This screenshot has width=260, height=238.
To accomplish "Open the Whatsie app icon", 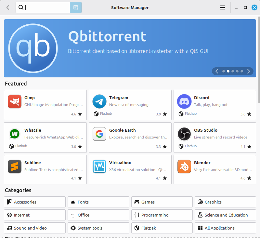I will 15,134.
